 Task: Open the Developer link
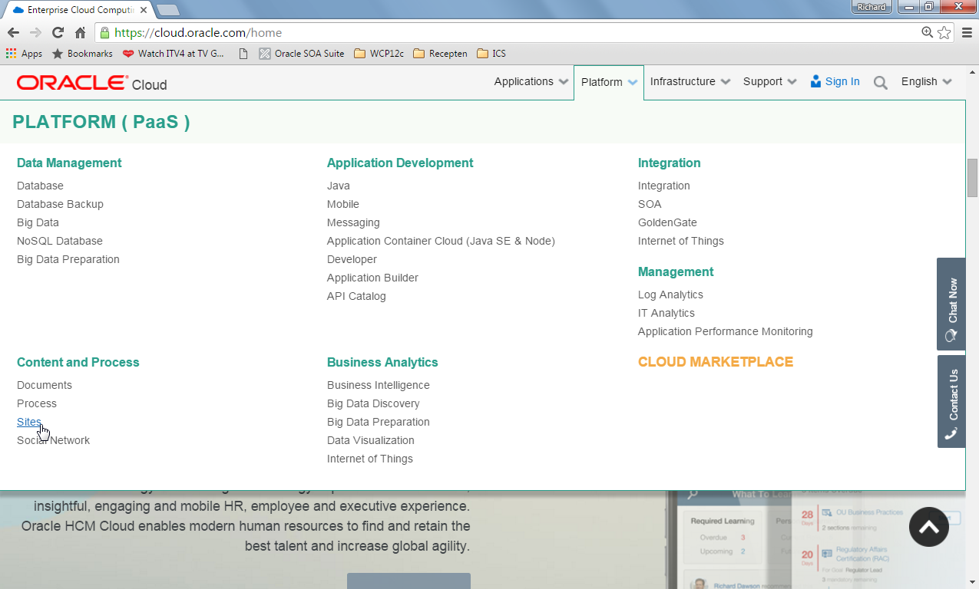point(352,259)
